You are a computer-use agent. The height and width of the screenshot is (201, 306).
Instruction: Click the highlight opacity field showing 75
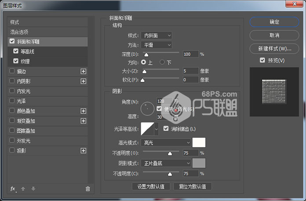(x=191, y=153)
